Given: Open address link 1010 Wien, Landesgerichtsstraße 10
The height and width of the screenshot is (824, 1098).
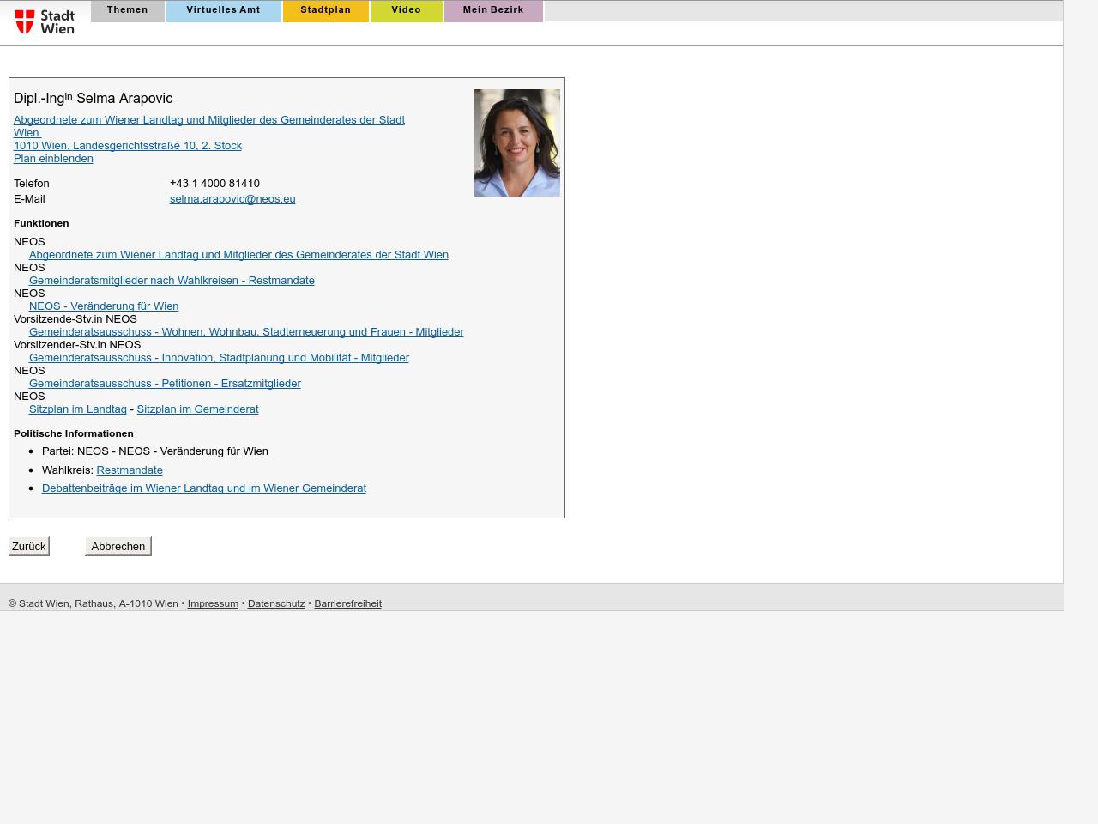Looking at the screenshot, I should pos(128,146).
